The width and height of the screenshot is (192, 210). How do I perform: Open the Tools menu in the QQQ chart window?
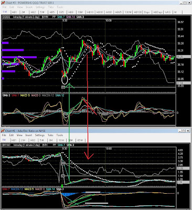(60, 7)
